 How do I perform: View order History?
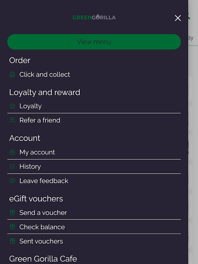click(x=30, y=167)
